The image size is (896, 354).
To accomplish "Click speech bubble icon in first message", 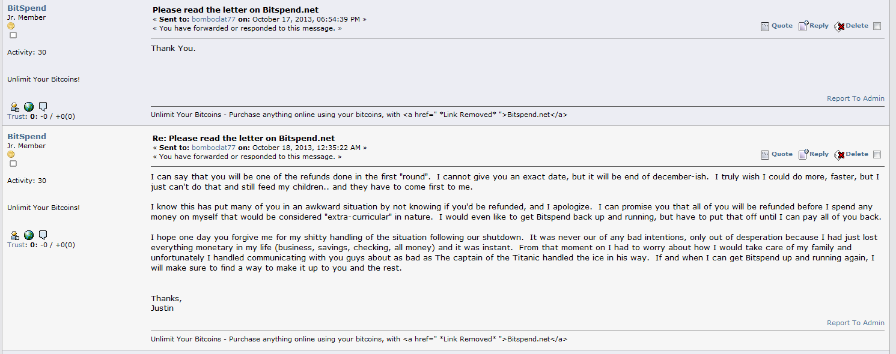I will pyautogui.click(x=43, y=107).
